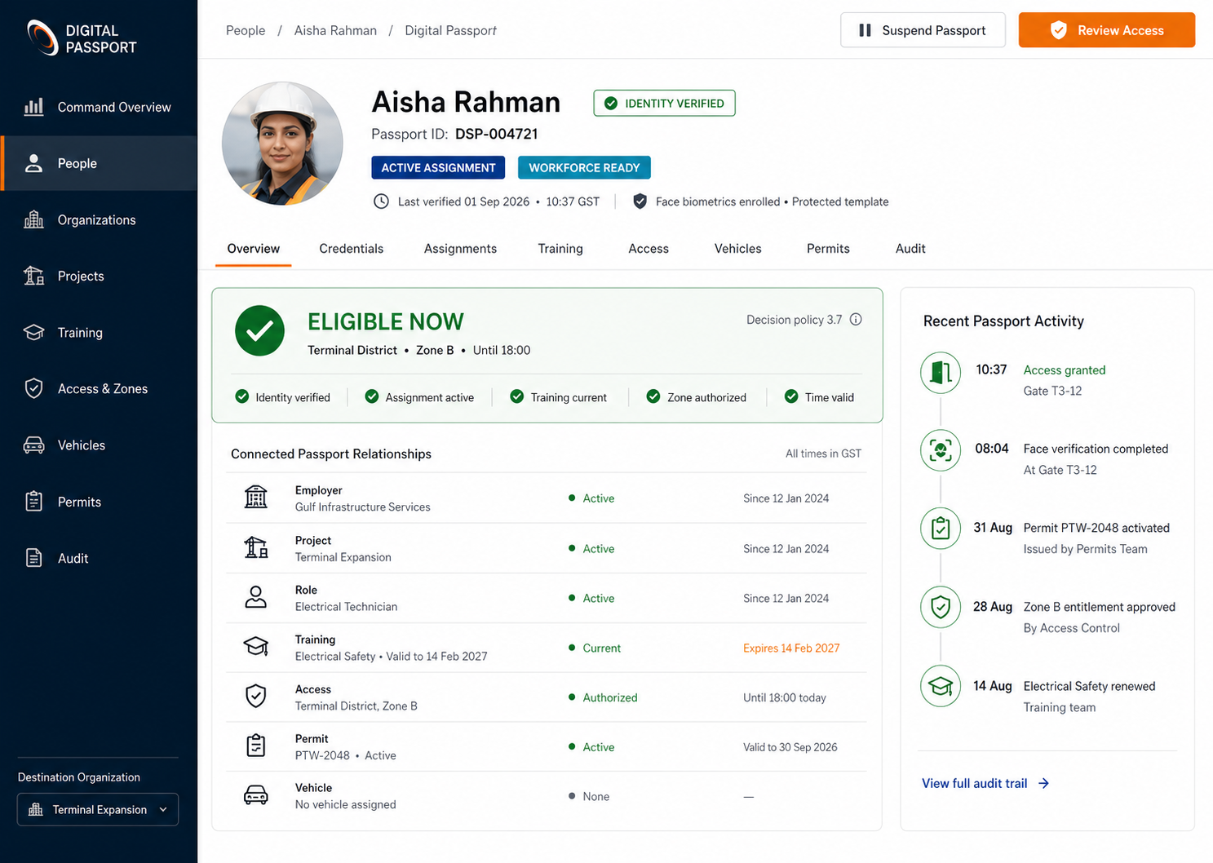Image resolution: width=1213 pixels, height=863 pixels.
Task: Click the Permit PTW-2048 activated clipboard icon
Action: tap(941, 529)
